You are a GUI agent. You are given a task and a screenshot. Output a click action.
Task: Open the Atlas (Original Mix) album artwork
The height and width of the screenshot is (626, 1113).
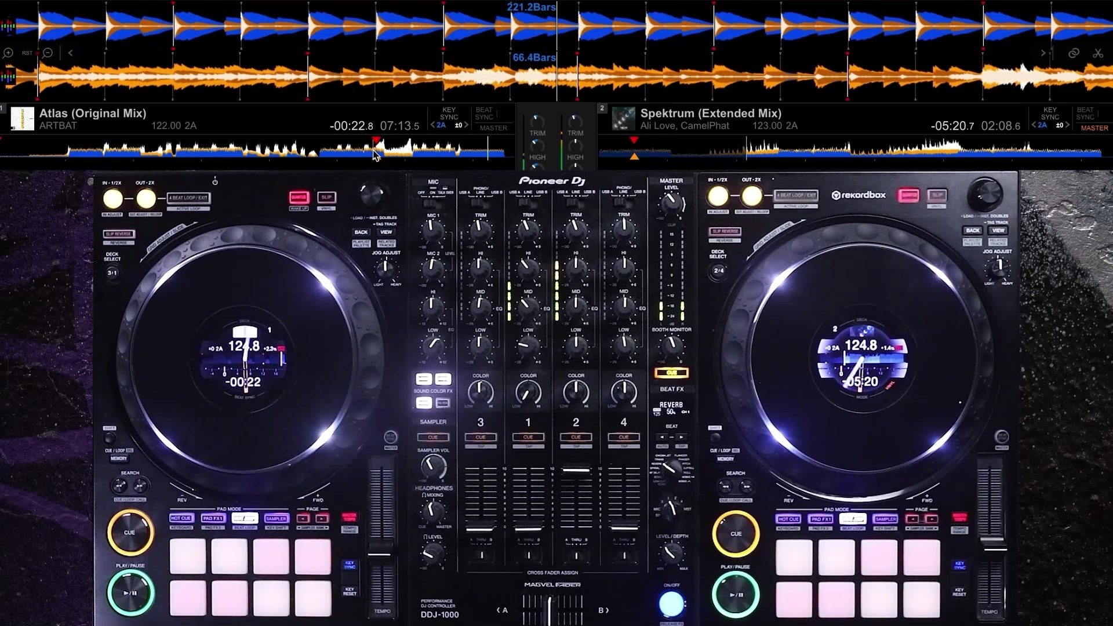[x=22, y=119]
